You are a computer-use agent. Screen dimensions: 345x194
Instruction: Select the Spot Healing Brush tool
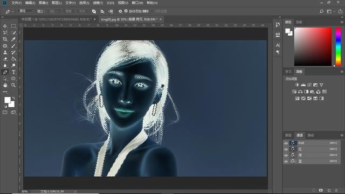pos(5,46)
